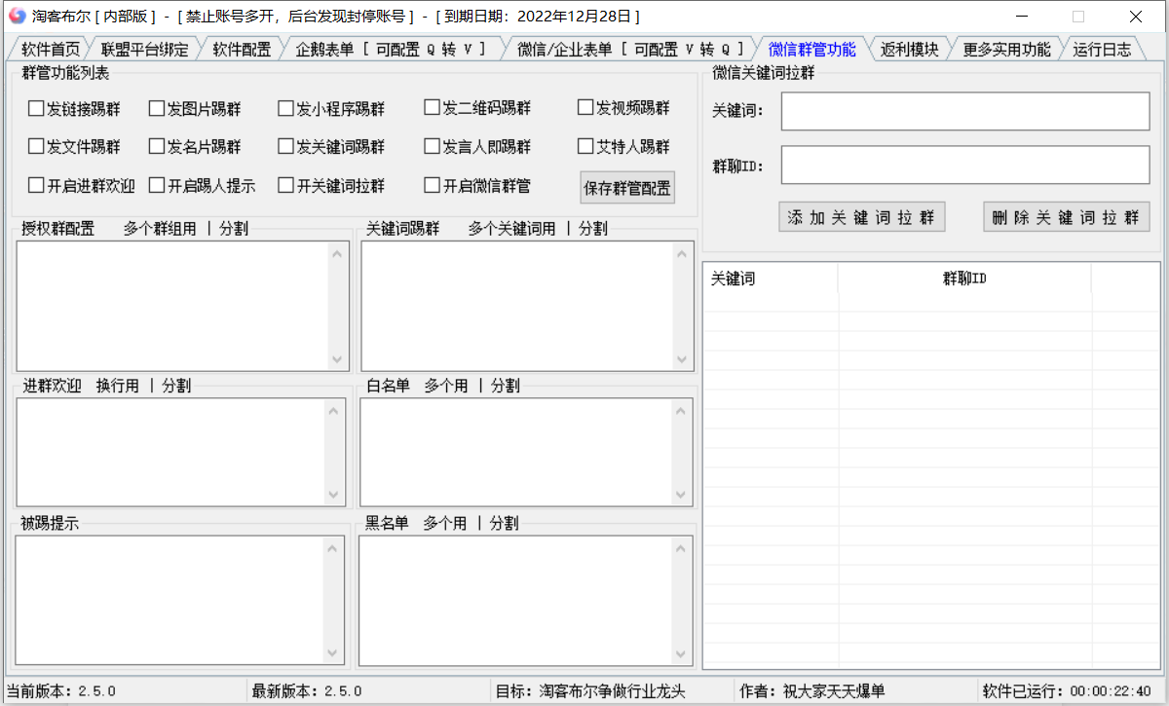Screen dimensions: 1169x706
Task: Click scroll-up arrow in 被踢提示 box
Action: coord(334,548)
